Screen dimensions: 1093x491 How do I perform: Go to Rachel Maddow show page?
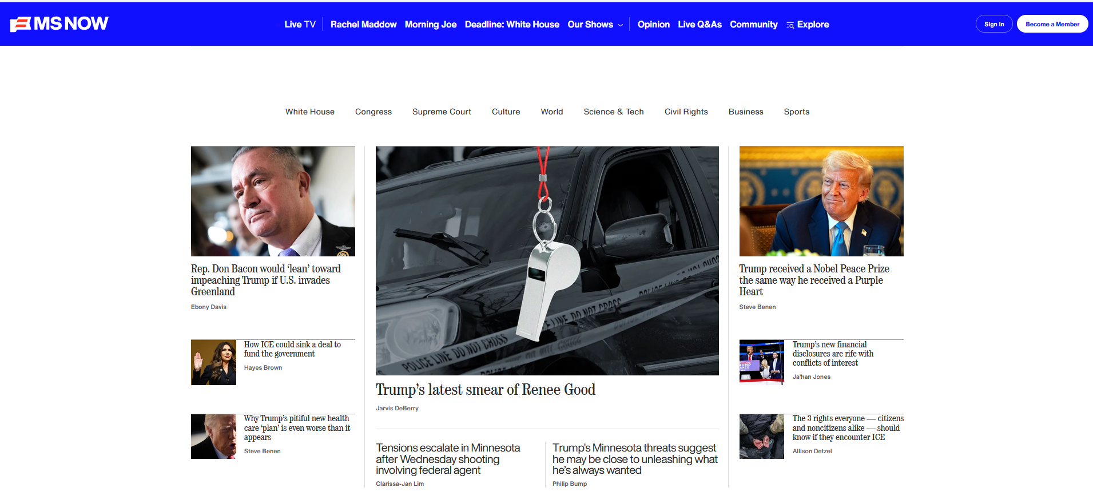pyautogui.click(x=363, y=25)
